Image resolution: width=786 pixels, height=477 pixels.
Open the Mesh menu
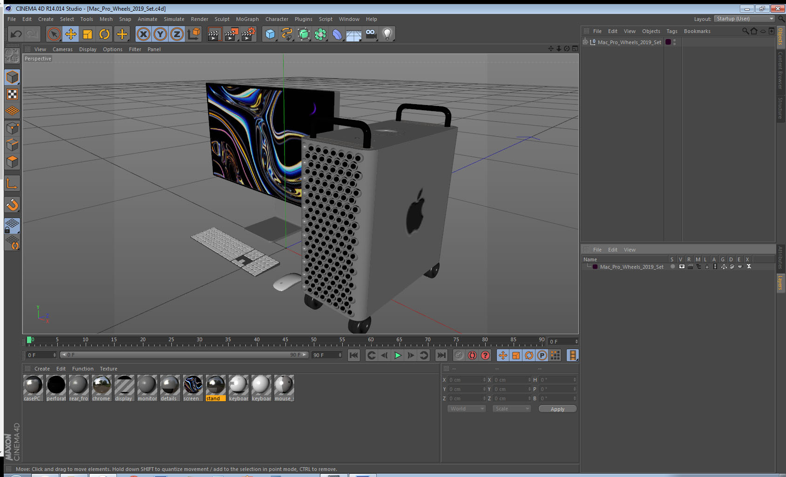106,19
